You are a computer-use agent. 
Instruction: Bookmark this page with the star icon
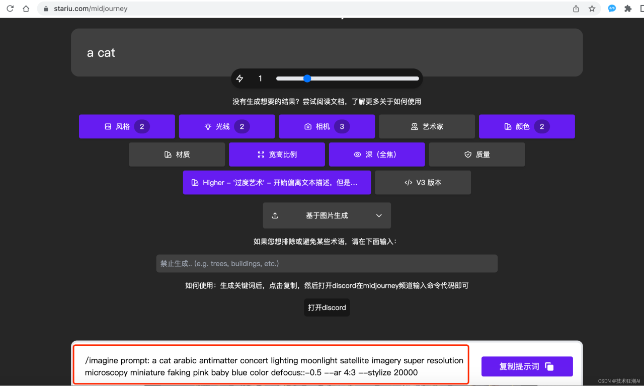tap(592, 9)
